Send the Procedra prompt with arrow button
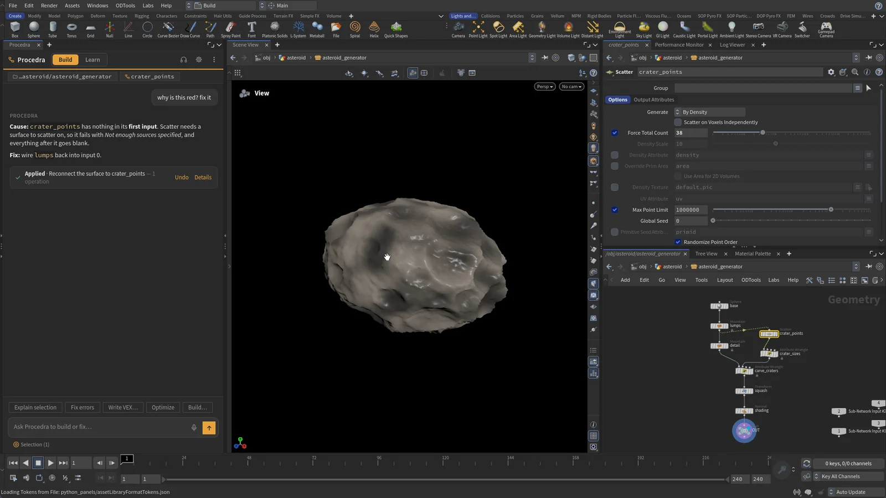 [209, 427]
